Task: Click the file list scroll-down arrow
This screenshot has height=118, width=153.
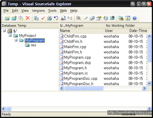Action: [149, 83]
